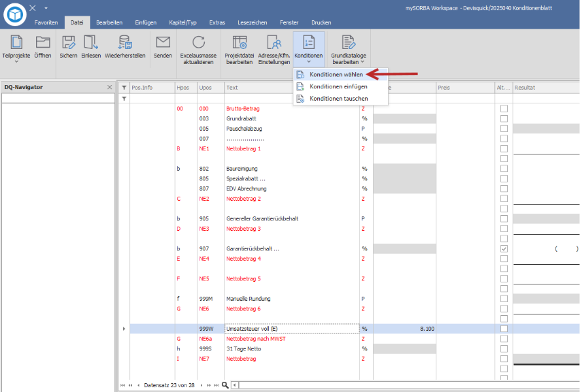Viewport: 580px width, 392px height.
Task: Tick the Alt. checkbox for Brutto-Betrag row
Action: click(x=504, y=109)
